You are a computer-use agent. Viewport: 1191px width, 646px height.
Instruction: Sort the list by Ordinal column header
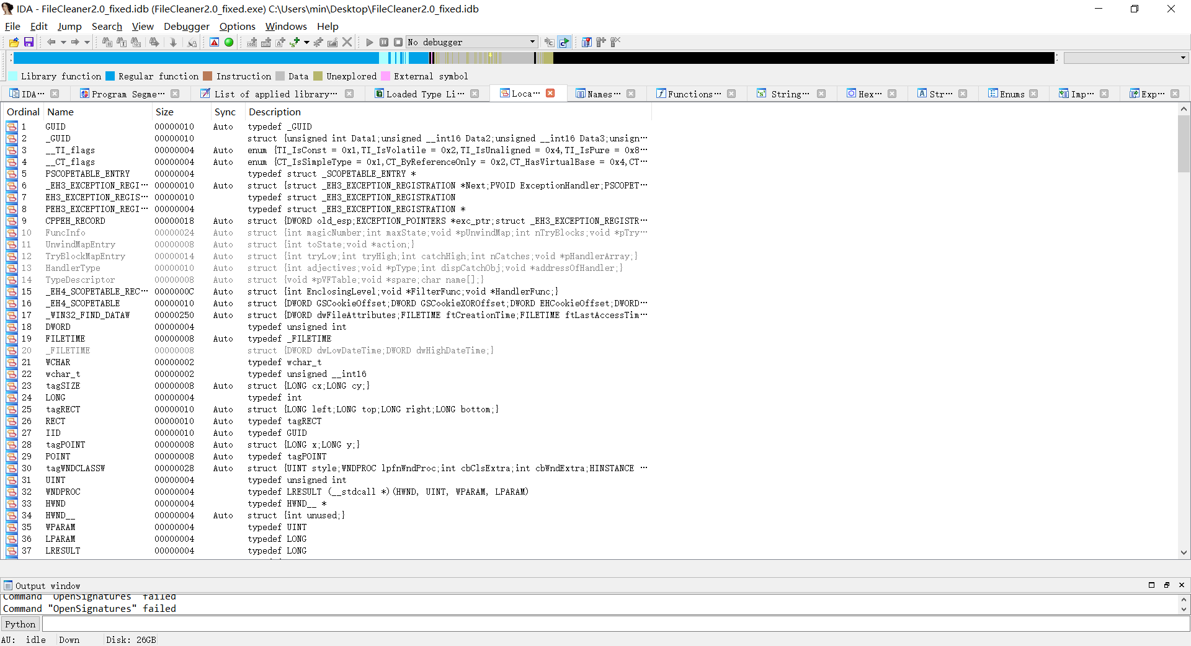(x=23, y=112)
